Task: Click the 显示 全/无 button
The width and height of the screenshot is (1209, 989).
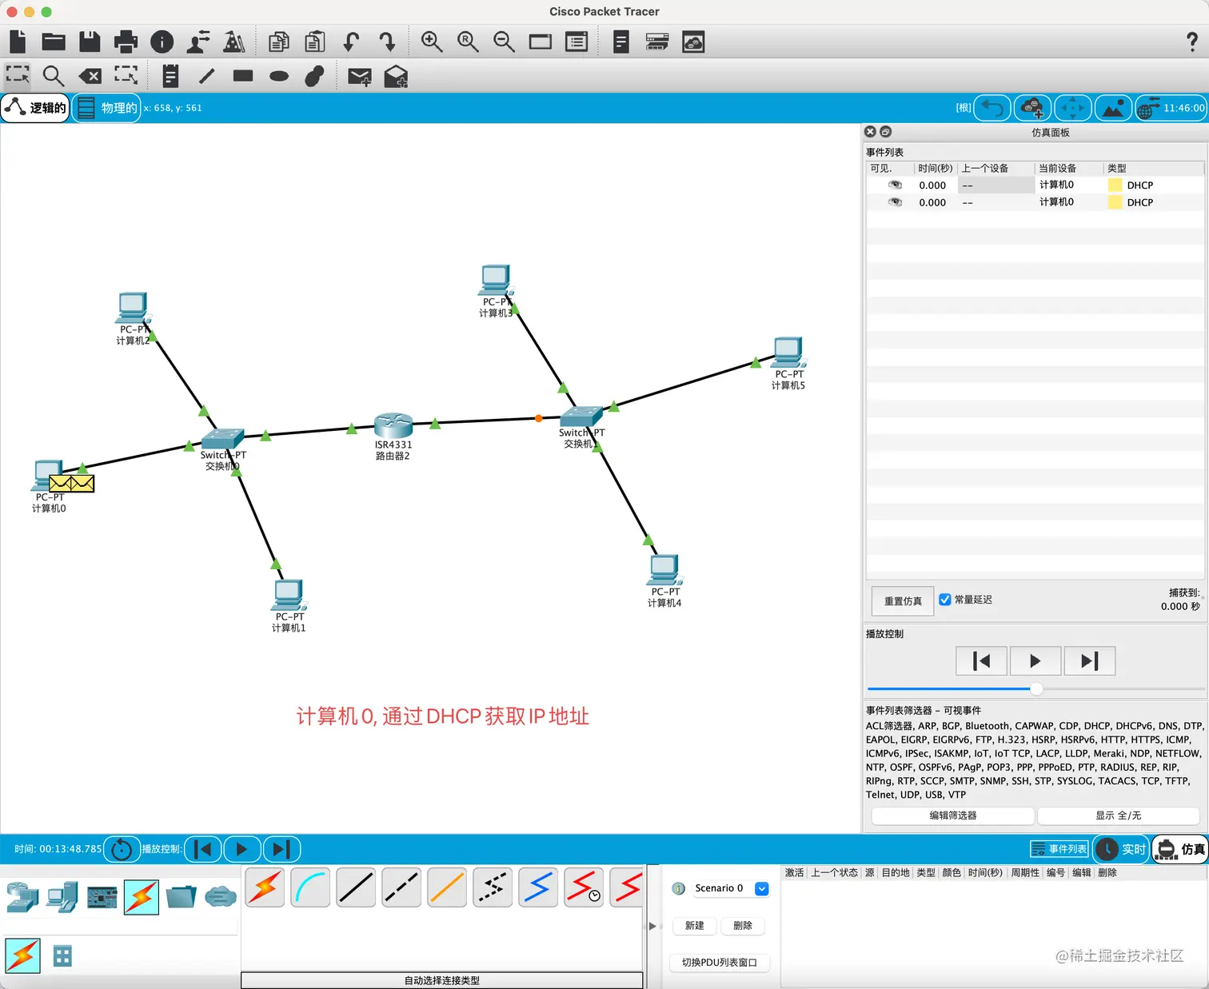Action: [x=1118, y=816]
